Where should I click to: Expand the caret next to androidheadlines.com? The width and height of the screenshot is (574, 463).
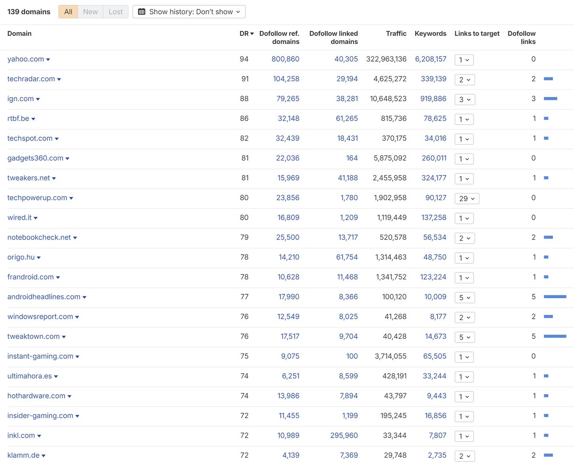click(84, 297)
